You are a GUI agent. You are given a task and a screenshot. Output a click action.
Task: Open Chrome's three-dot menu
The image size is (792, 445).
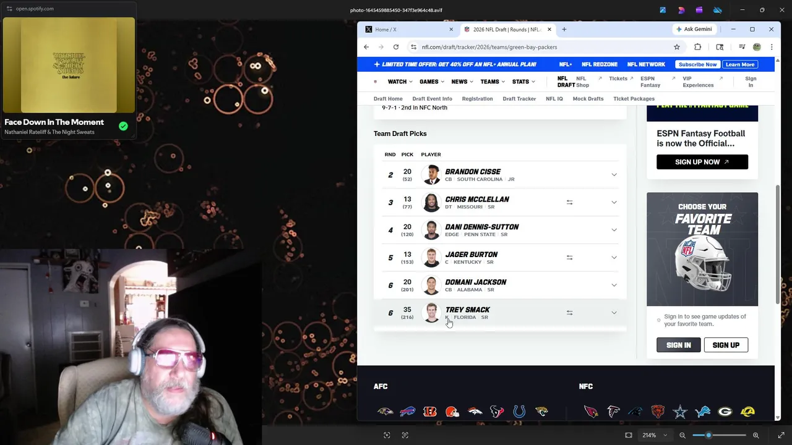[x=772, y=47]
